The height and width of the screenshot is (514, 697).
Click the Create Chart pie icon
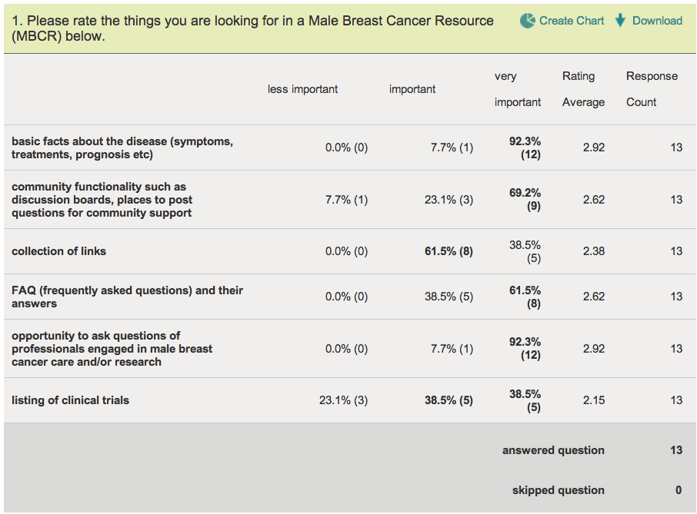(x=528, y=21)
